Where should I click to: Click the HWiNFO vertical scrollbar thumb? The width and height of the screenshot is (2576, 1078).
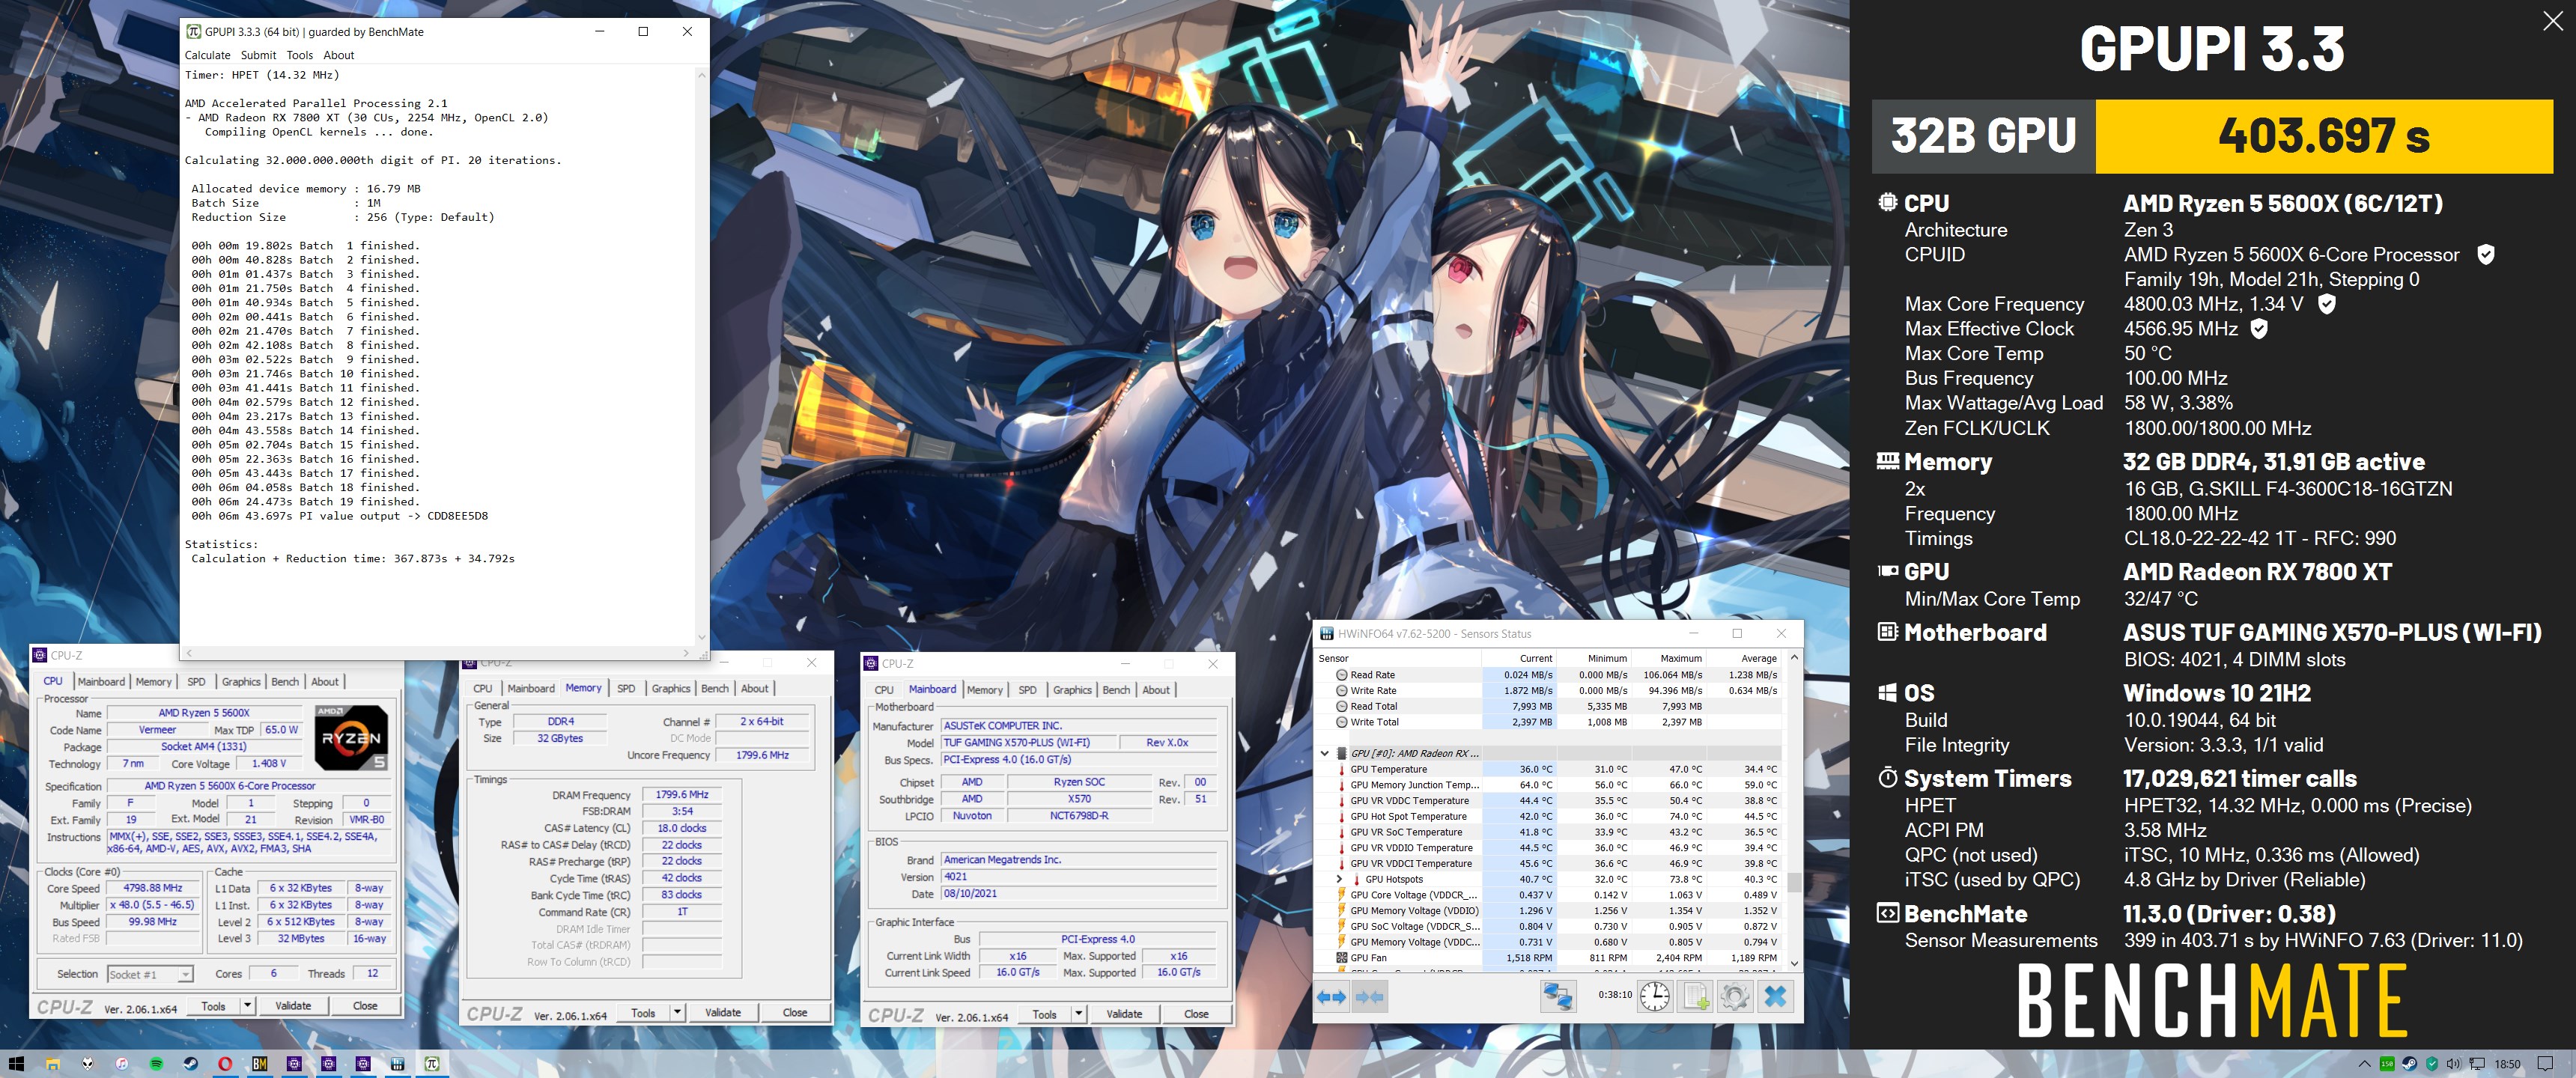tap(1794, 882)
